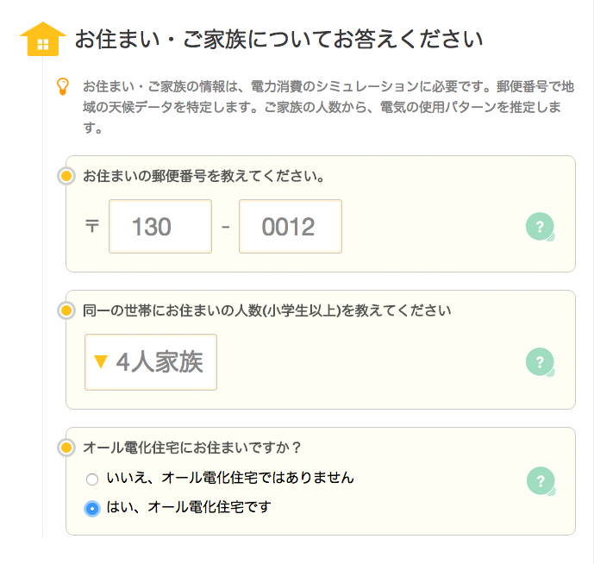Open help for household size question
This screenshot has height=564, width=594.
(541, 362)
